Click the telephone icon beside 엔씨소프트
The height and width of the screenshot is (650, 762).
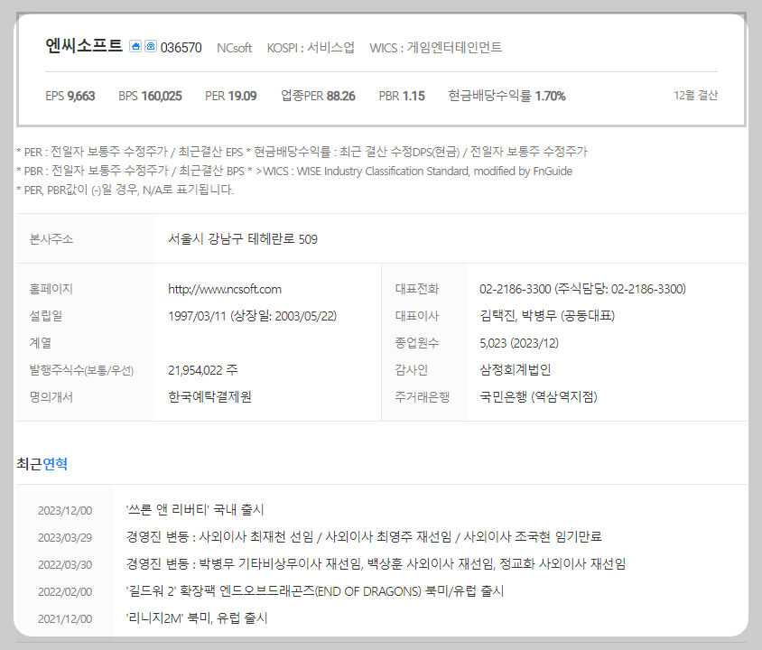point(151,46)
